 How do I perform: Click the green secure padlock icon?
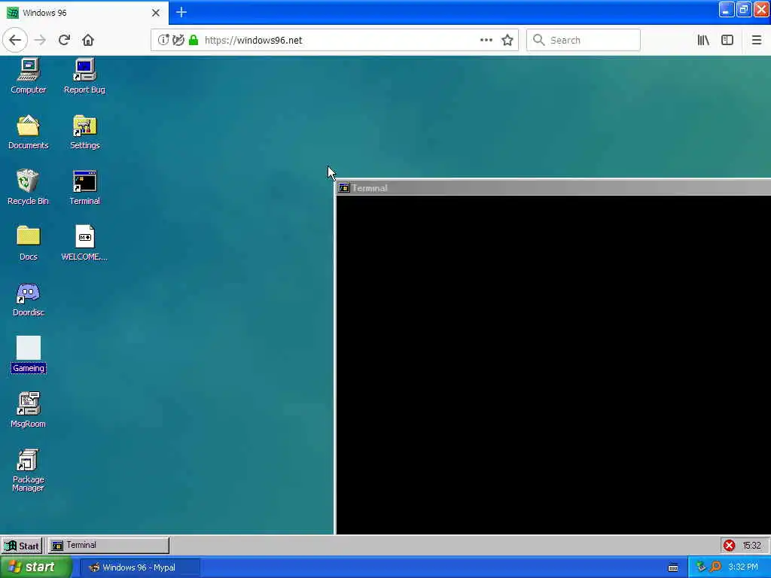point(194,40)
